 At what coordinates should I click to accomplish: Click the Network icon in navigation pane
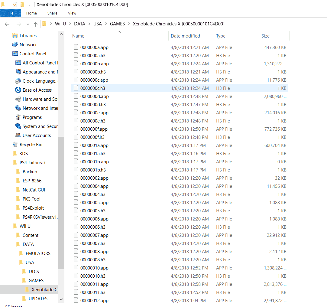pyautogui.click(x=15, y=45)
